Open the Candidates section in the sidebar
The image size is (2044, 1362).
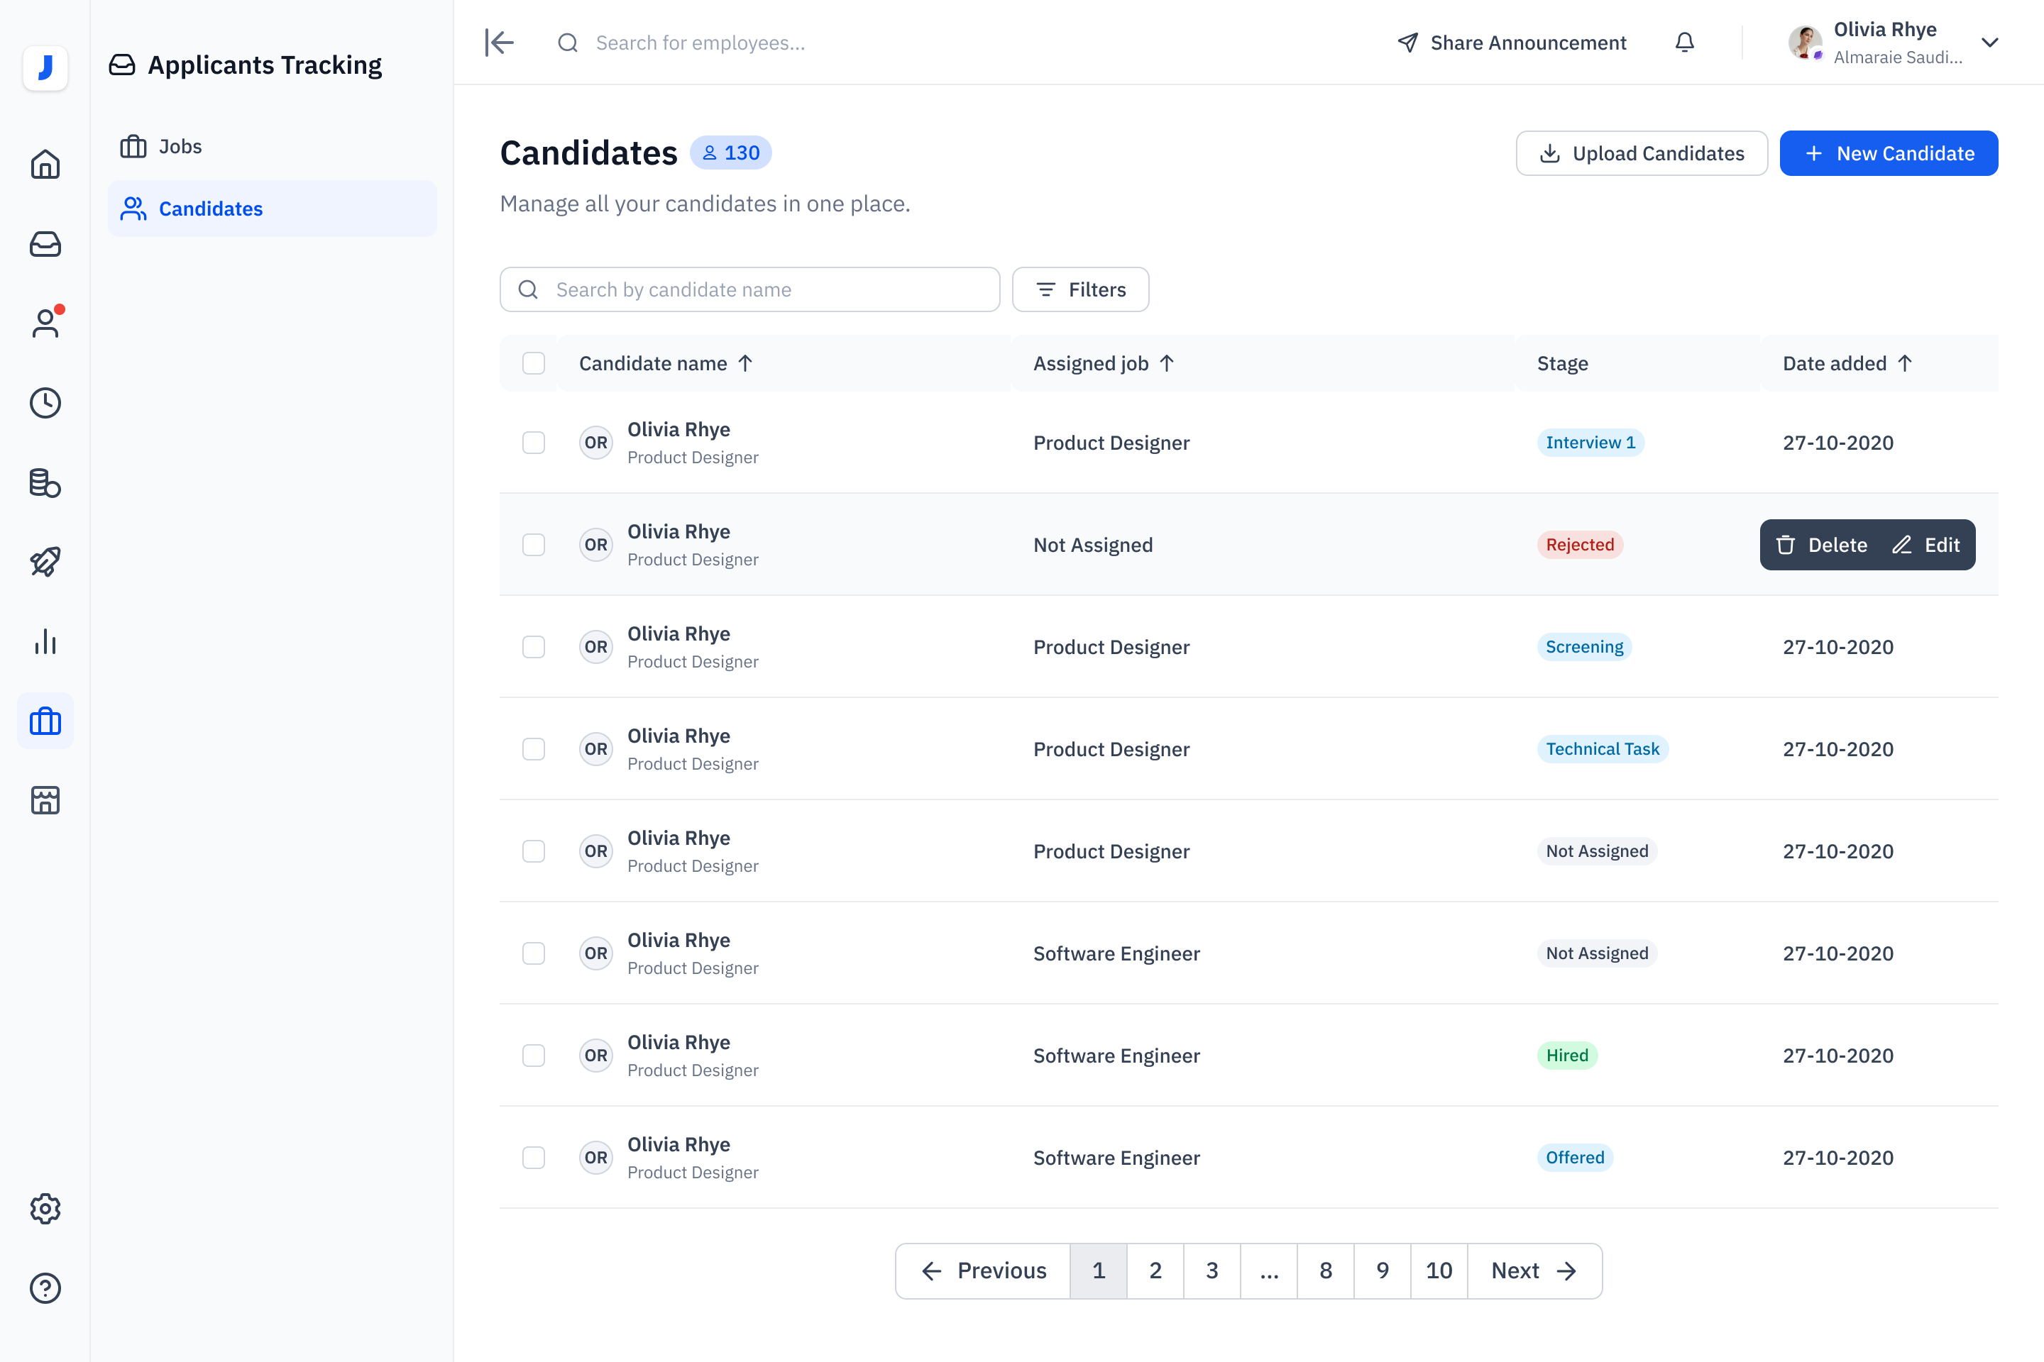pos(210,209)
